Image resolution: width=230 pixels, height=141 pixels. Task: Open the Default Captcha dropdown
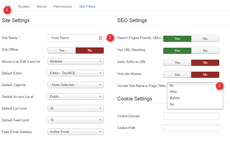pos(76,85)
